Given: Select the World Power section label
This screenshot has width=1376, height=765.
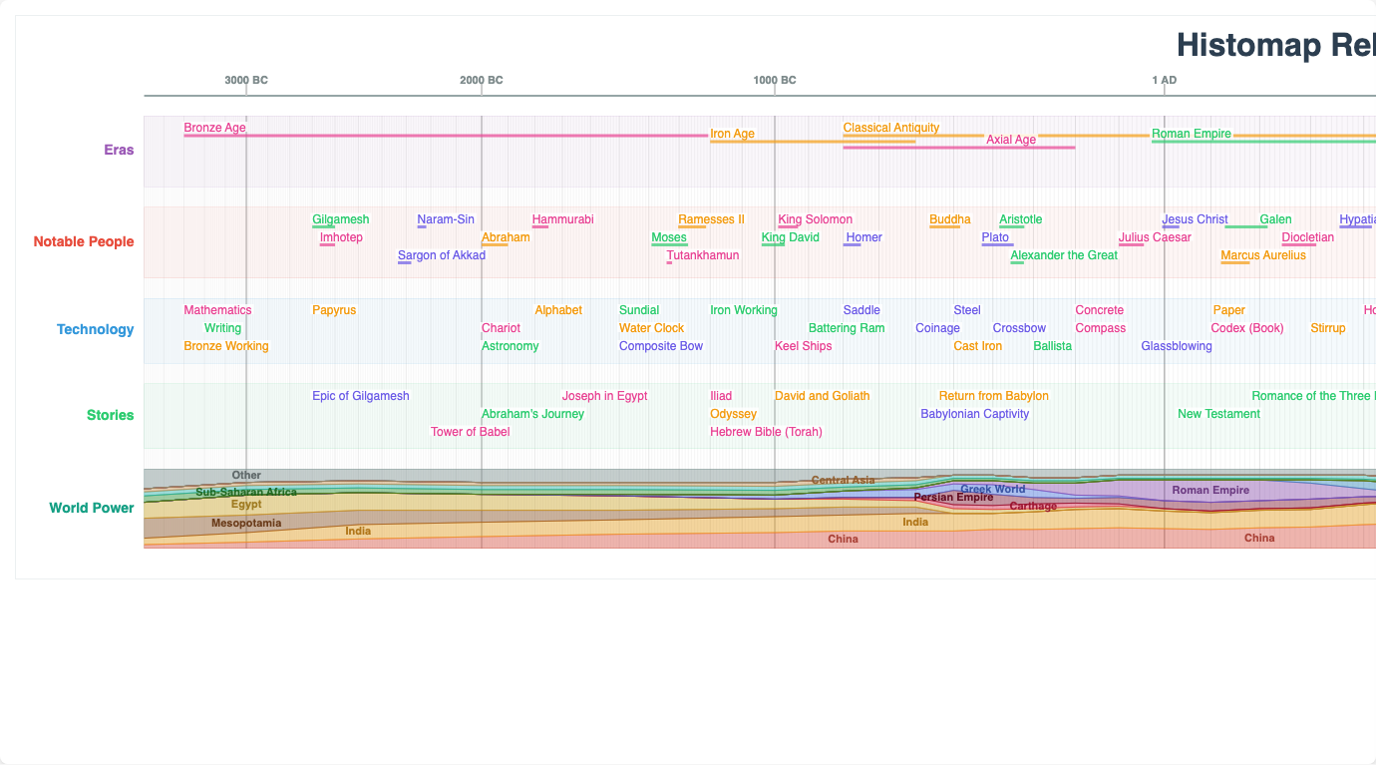Looking at the screenshot, I should [92, 507].
